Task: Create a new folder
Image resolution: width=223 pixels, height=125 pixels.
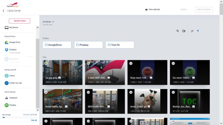Action: (184, 31)
